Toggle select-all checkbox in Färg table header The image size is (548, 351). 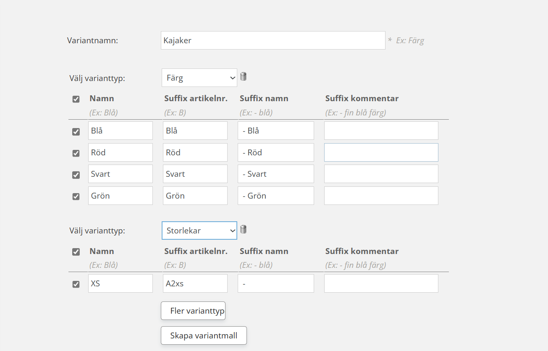coord(76,100)
